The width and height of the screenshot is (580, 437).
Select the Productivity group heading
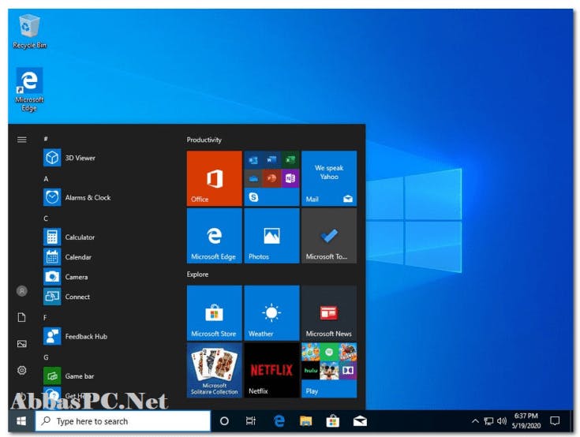tap(204, 140)
